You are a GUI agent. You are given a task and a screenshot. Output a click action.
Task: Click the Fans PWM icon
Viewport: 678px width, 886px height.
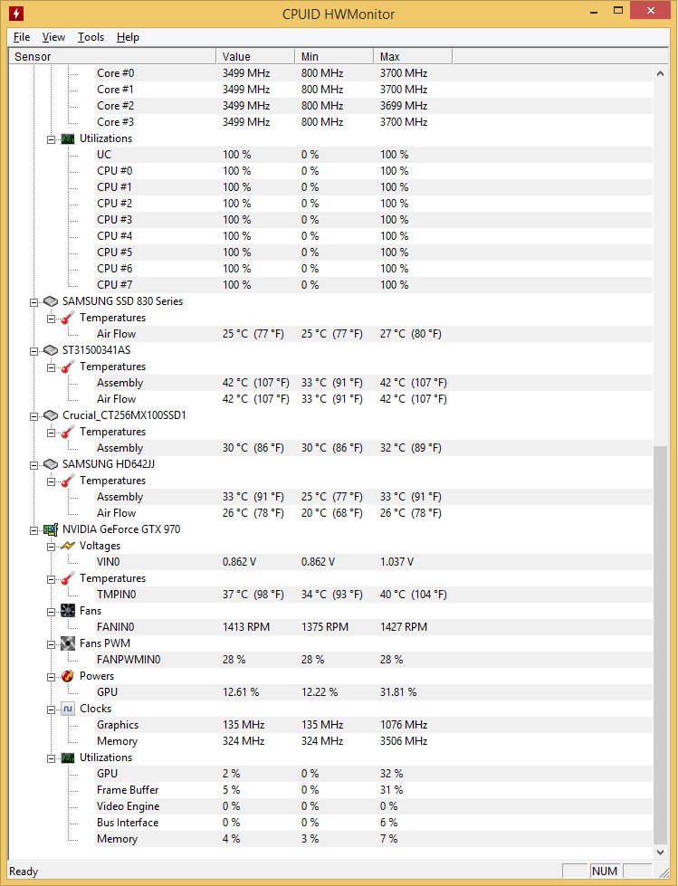[x=68, y=643]
